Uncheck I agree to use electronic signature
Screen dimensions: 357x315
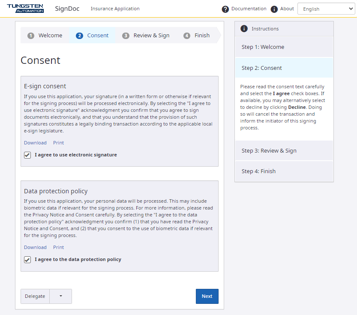point(27,155)
